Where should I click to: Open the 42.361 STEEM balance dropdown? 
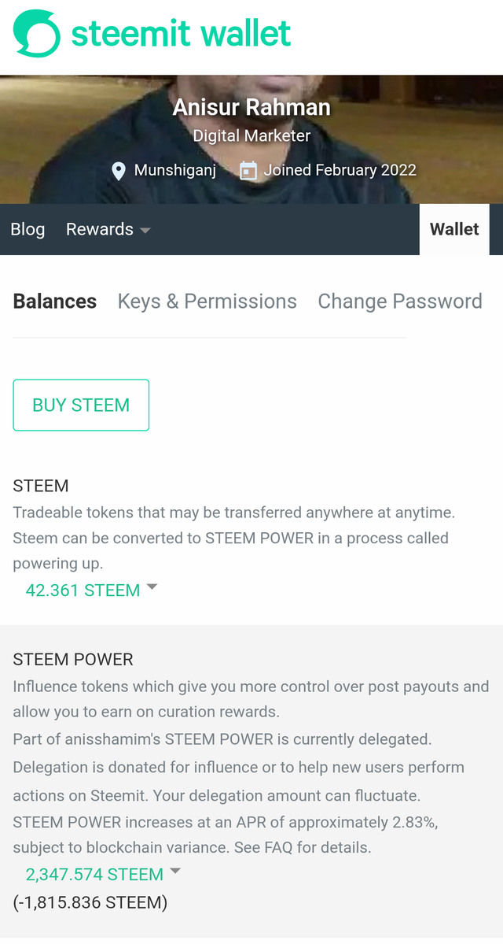coord(83,590)
